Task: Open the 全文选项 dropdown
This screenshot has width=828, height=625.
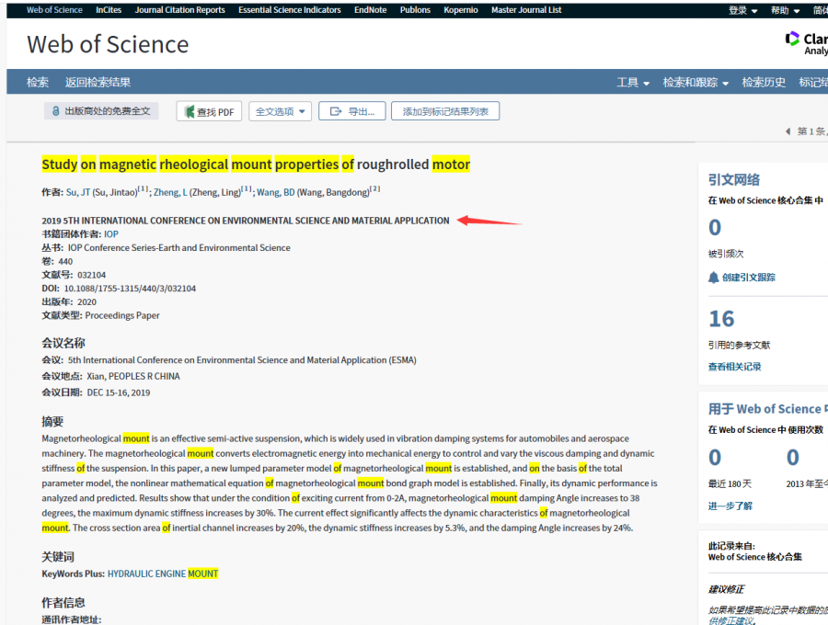Action: pyautogui.click(x=280, y=111)
